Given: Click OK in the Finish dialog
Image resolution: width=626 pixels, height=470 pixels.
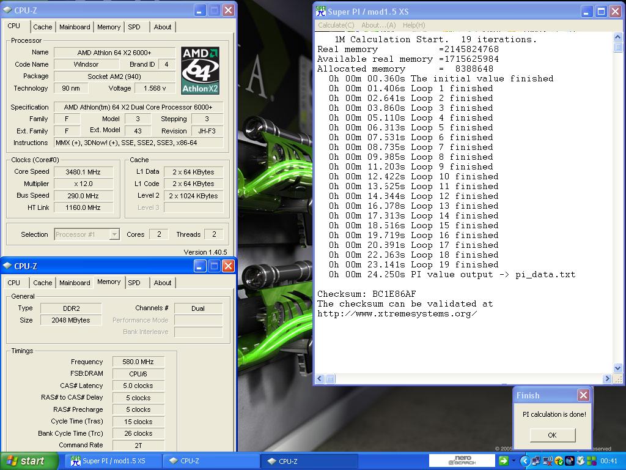Looking at the screenshot, I should pos(552,435).
